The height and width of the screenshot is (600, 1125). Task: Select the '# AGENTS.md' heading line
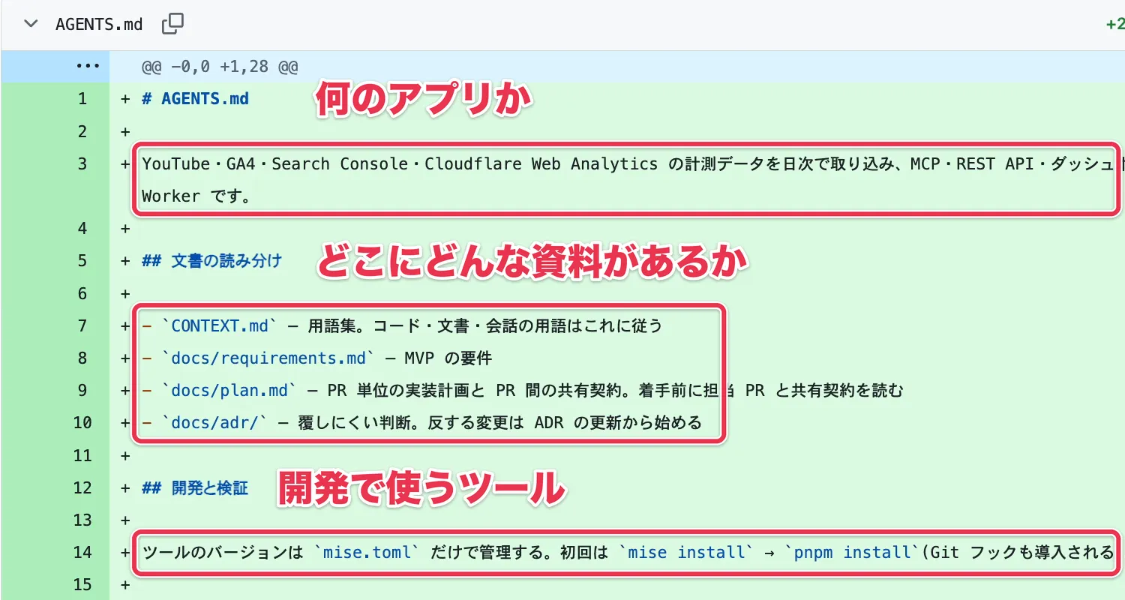click(195, 99)
